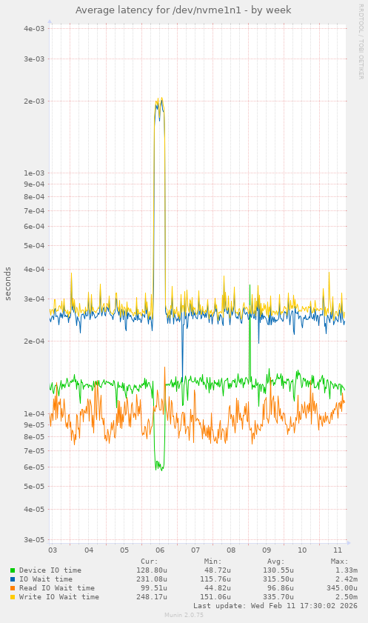368x623 pixels.
Task: Click the average value 130.55u
Action: [278, 570]
